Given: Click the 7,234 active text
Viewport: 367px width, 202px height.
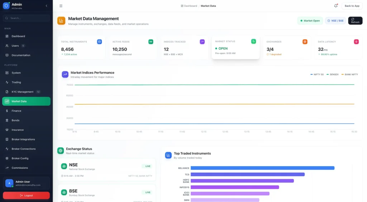Looking at the screenshot, I should pos(69,54).
